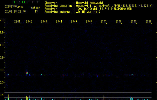Click the A504HB(yagi 4el) antenna text
This screenshot has height=100, width=157.
coord(88,12)
